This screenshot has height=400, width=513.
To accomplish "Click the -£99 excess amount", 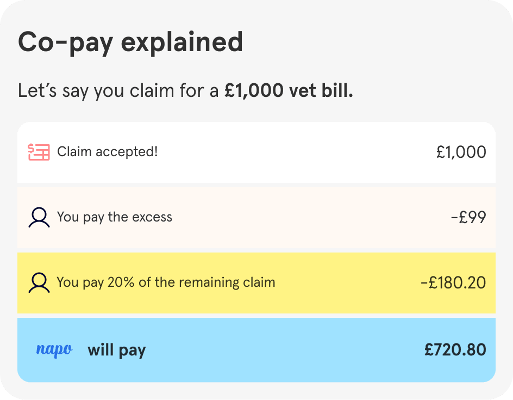I will (468, 218).
